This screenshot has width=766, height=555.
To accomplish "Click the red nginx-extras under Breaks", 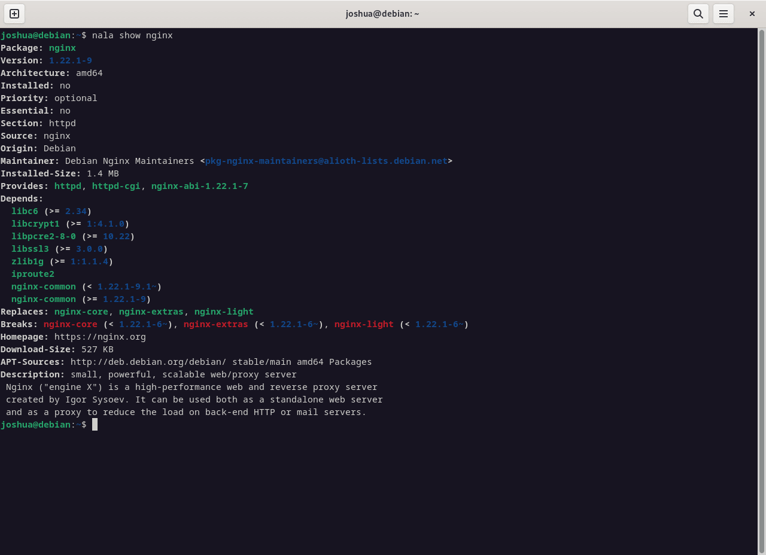I will [215, 324].
